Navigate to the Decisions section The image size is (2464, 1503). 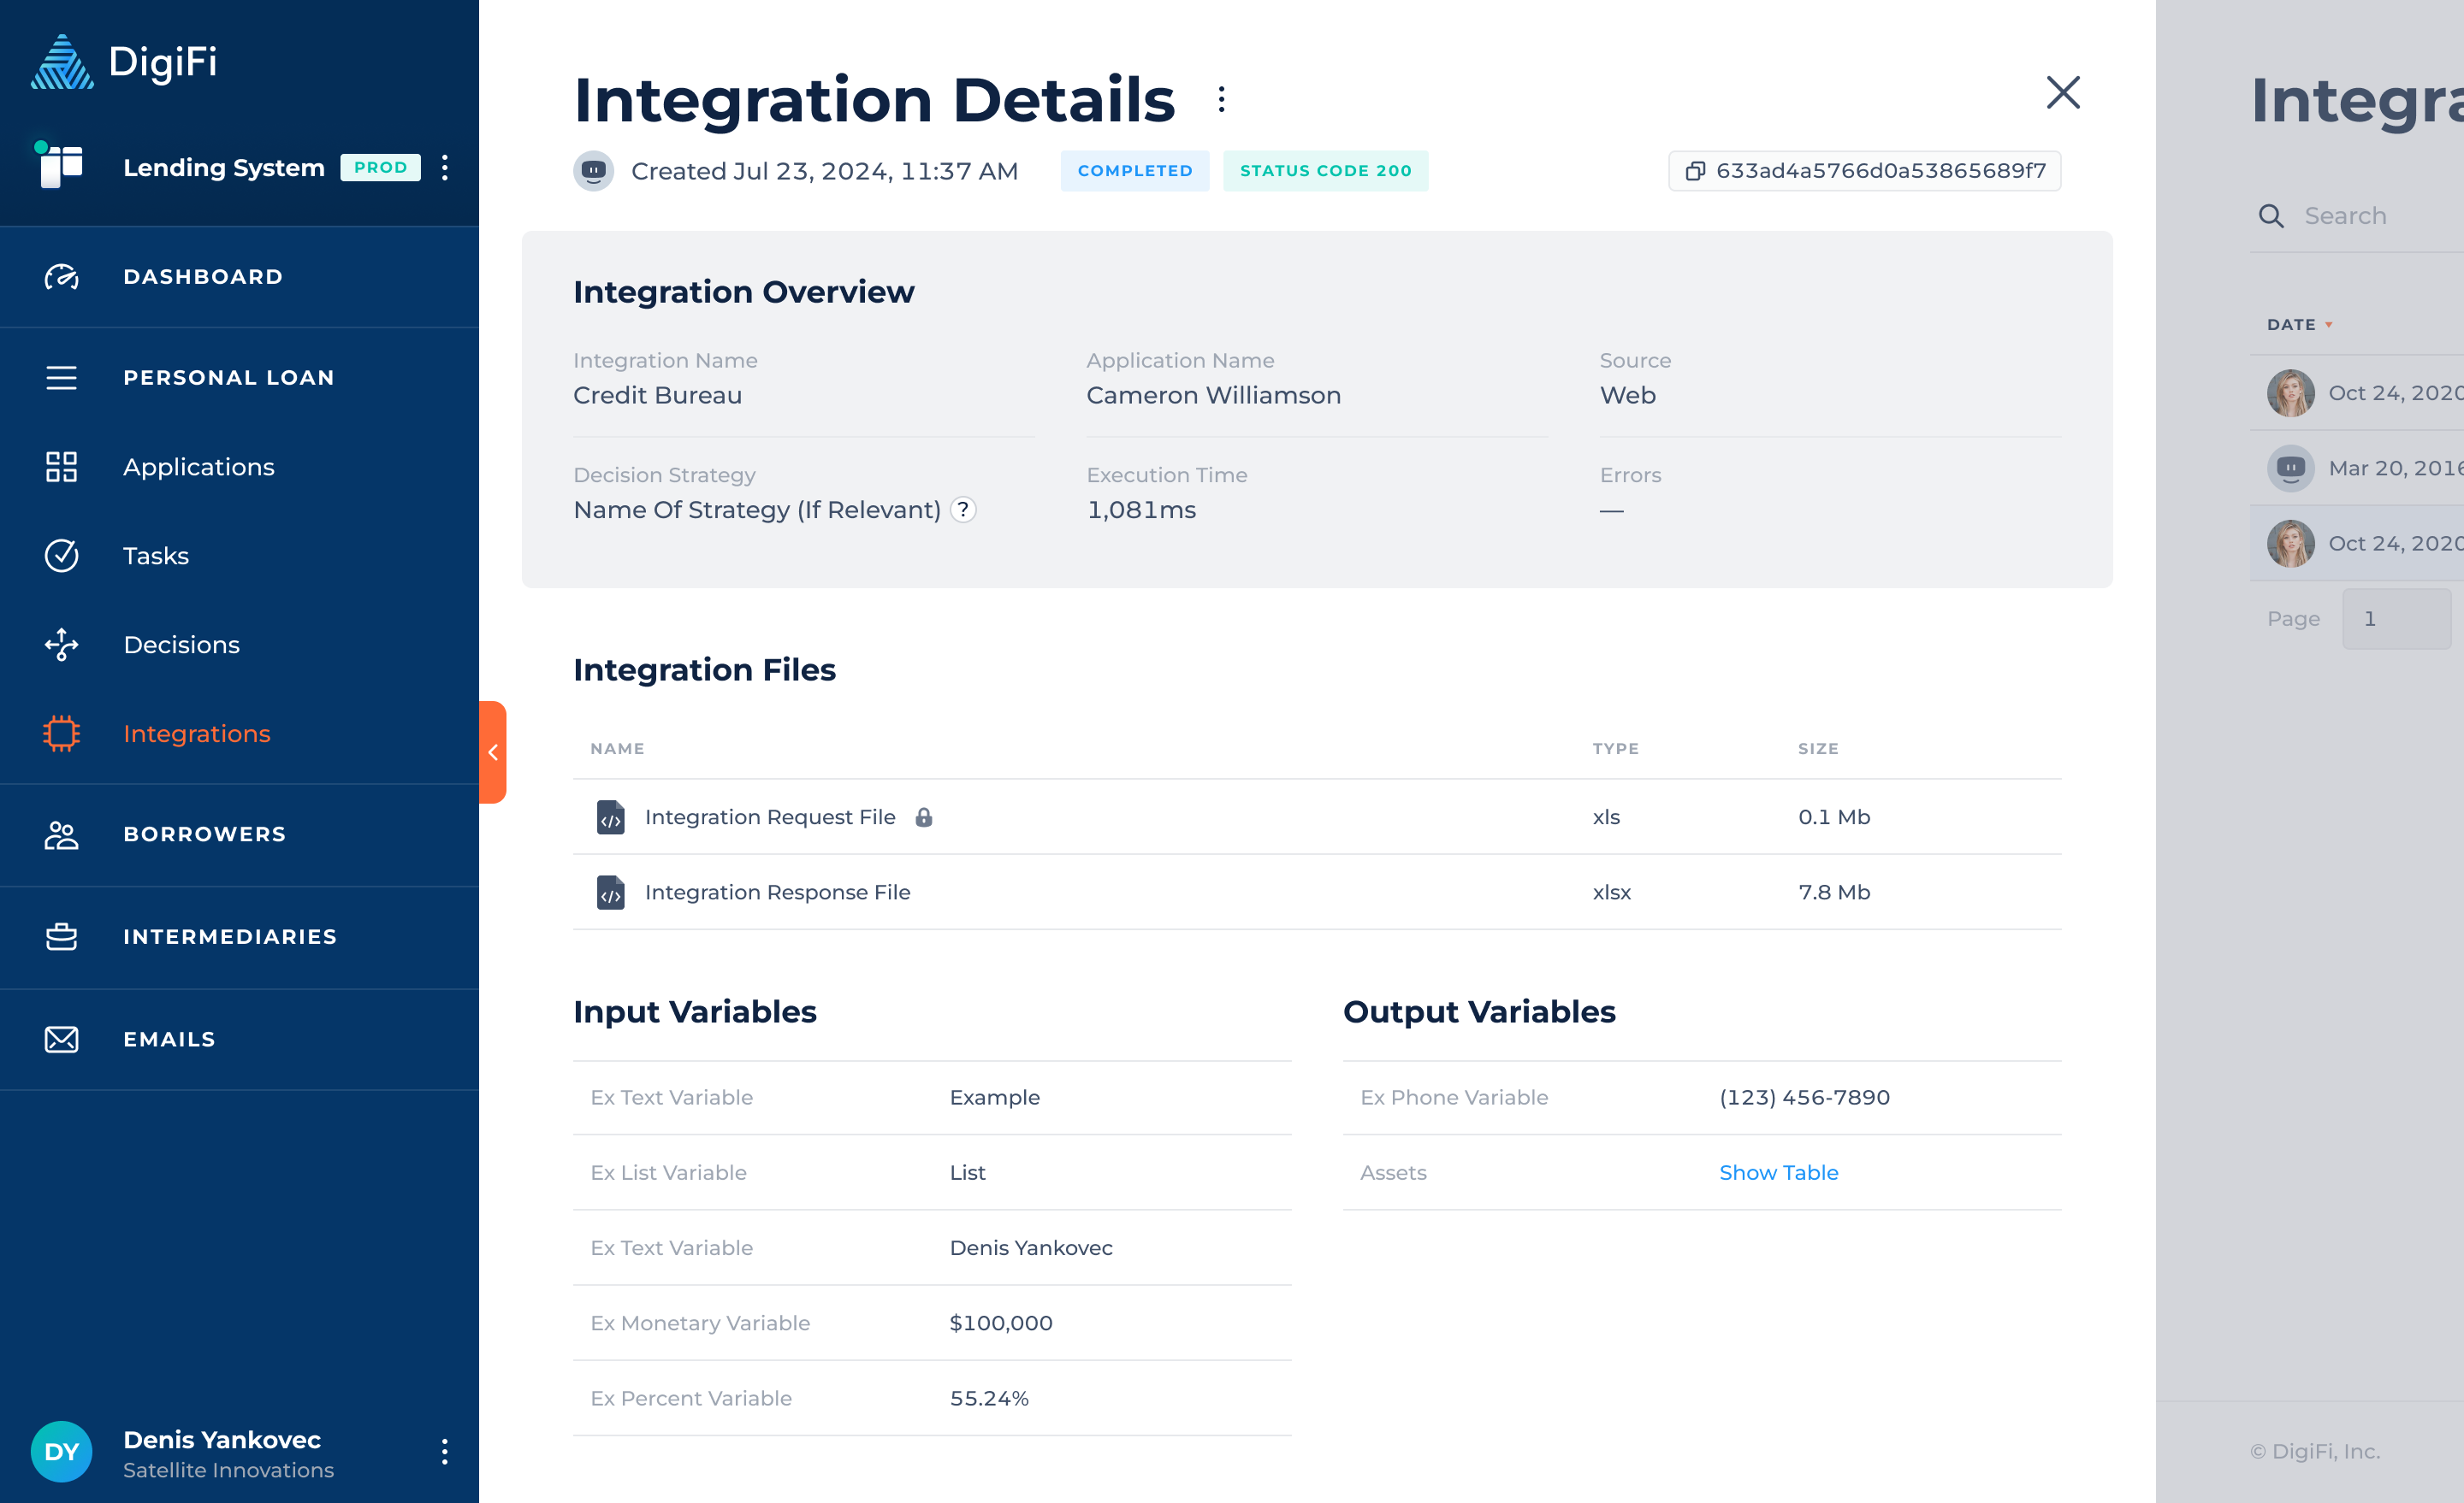(181, 645)
